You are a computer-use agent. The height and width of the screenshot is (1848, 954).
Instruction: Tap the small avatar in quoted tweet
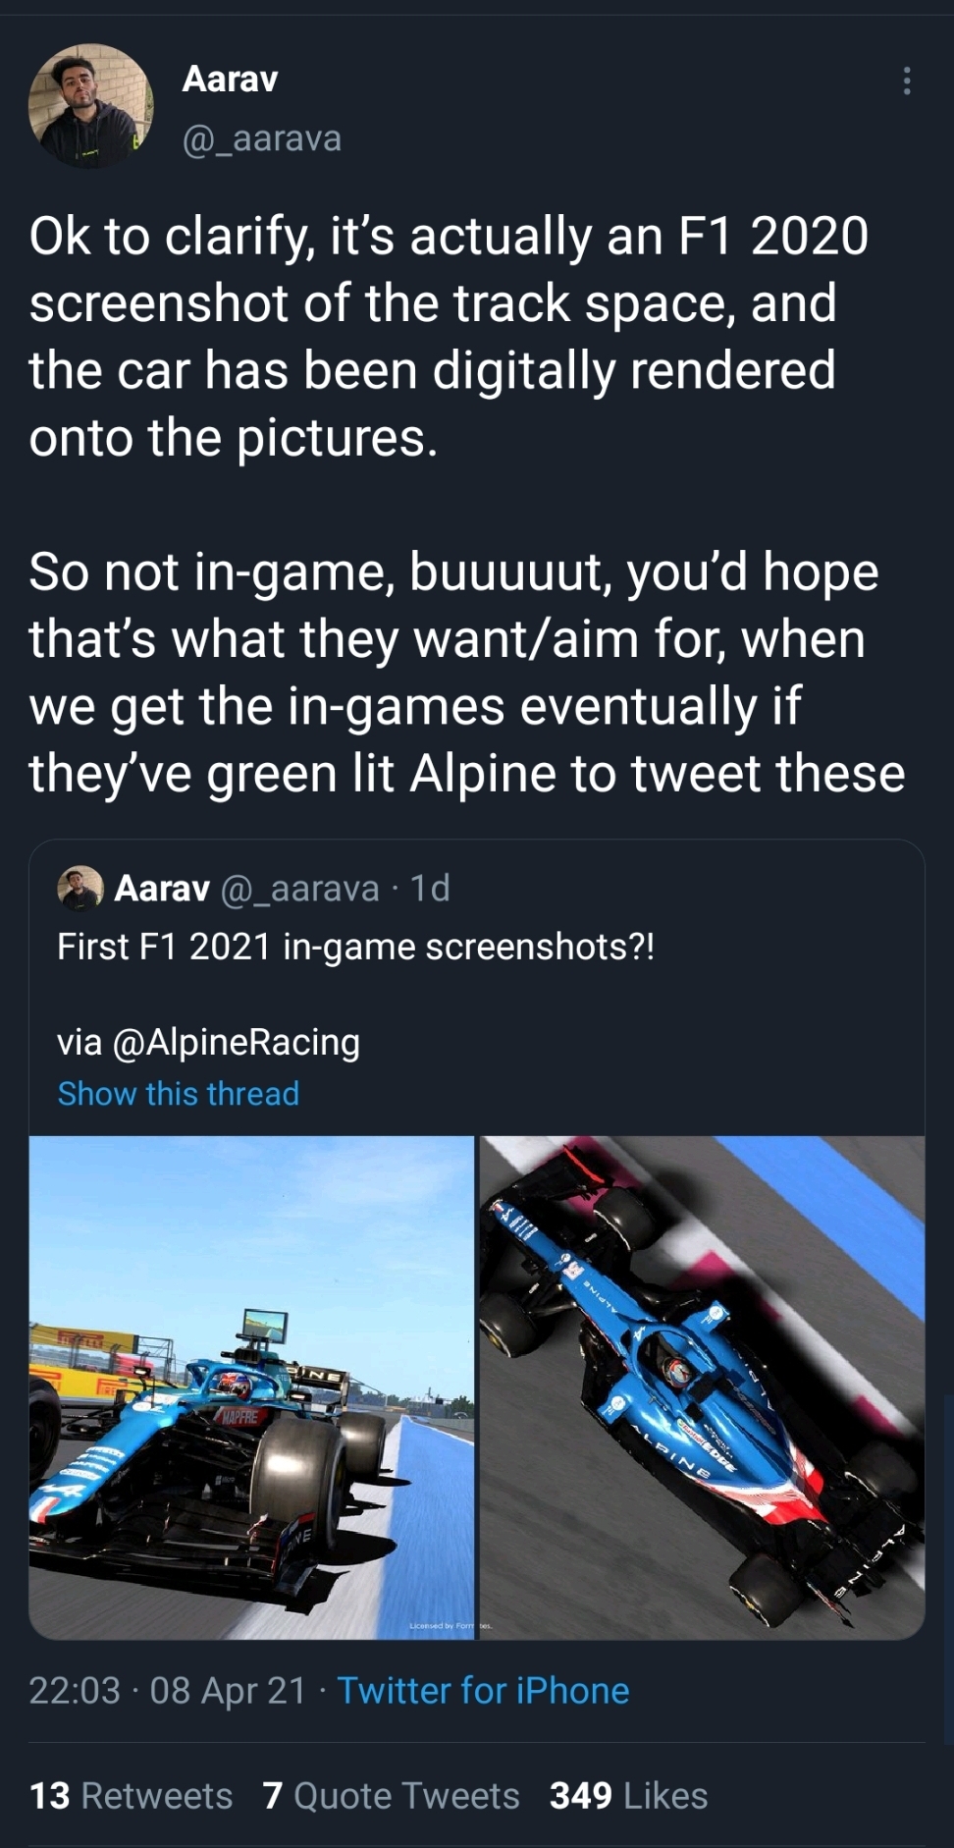pos(80,888)
